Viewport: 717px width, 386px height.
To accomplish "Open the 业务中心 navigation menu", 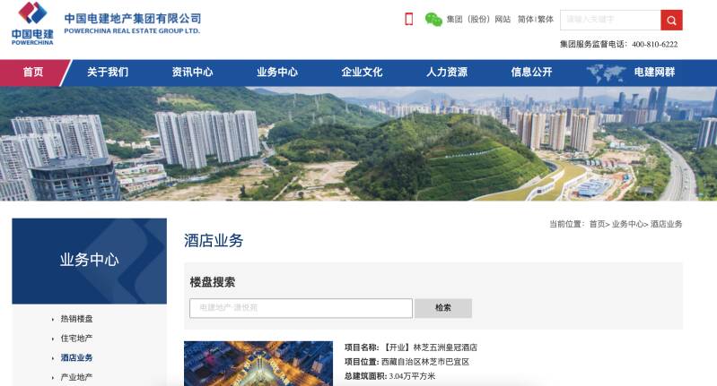I will [277, 72].
